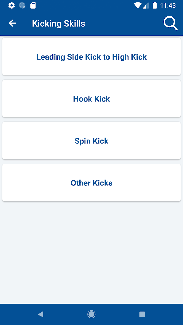
Task: Tap the Hook Kick label text
Action: pyautogui.click(x=92, y=99)
